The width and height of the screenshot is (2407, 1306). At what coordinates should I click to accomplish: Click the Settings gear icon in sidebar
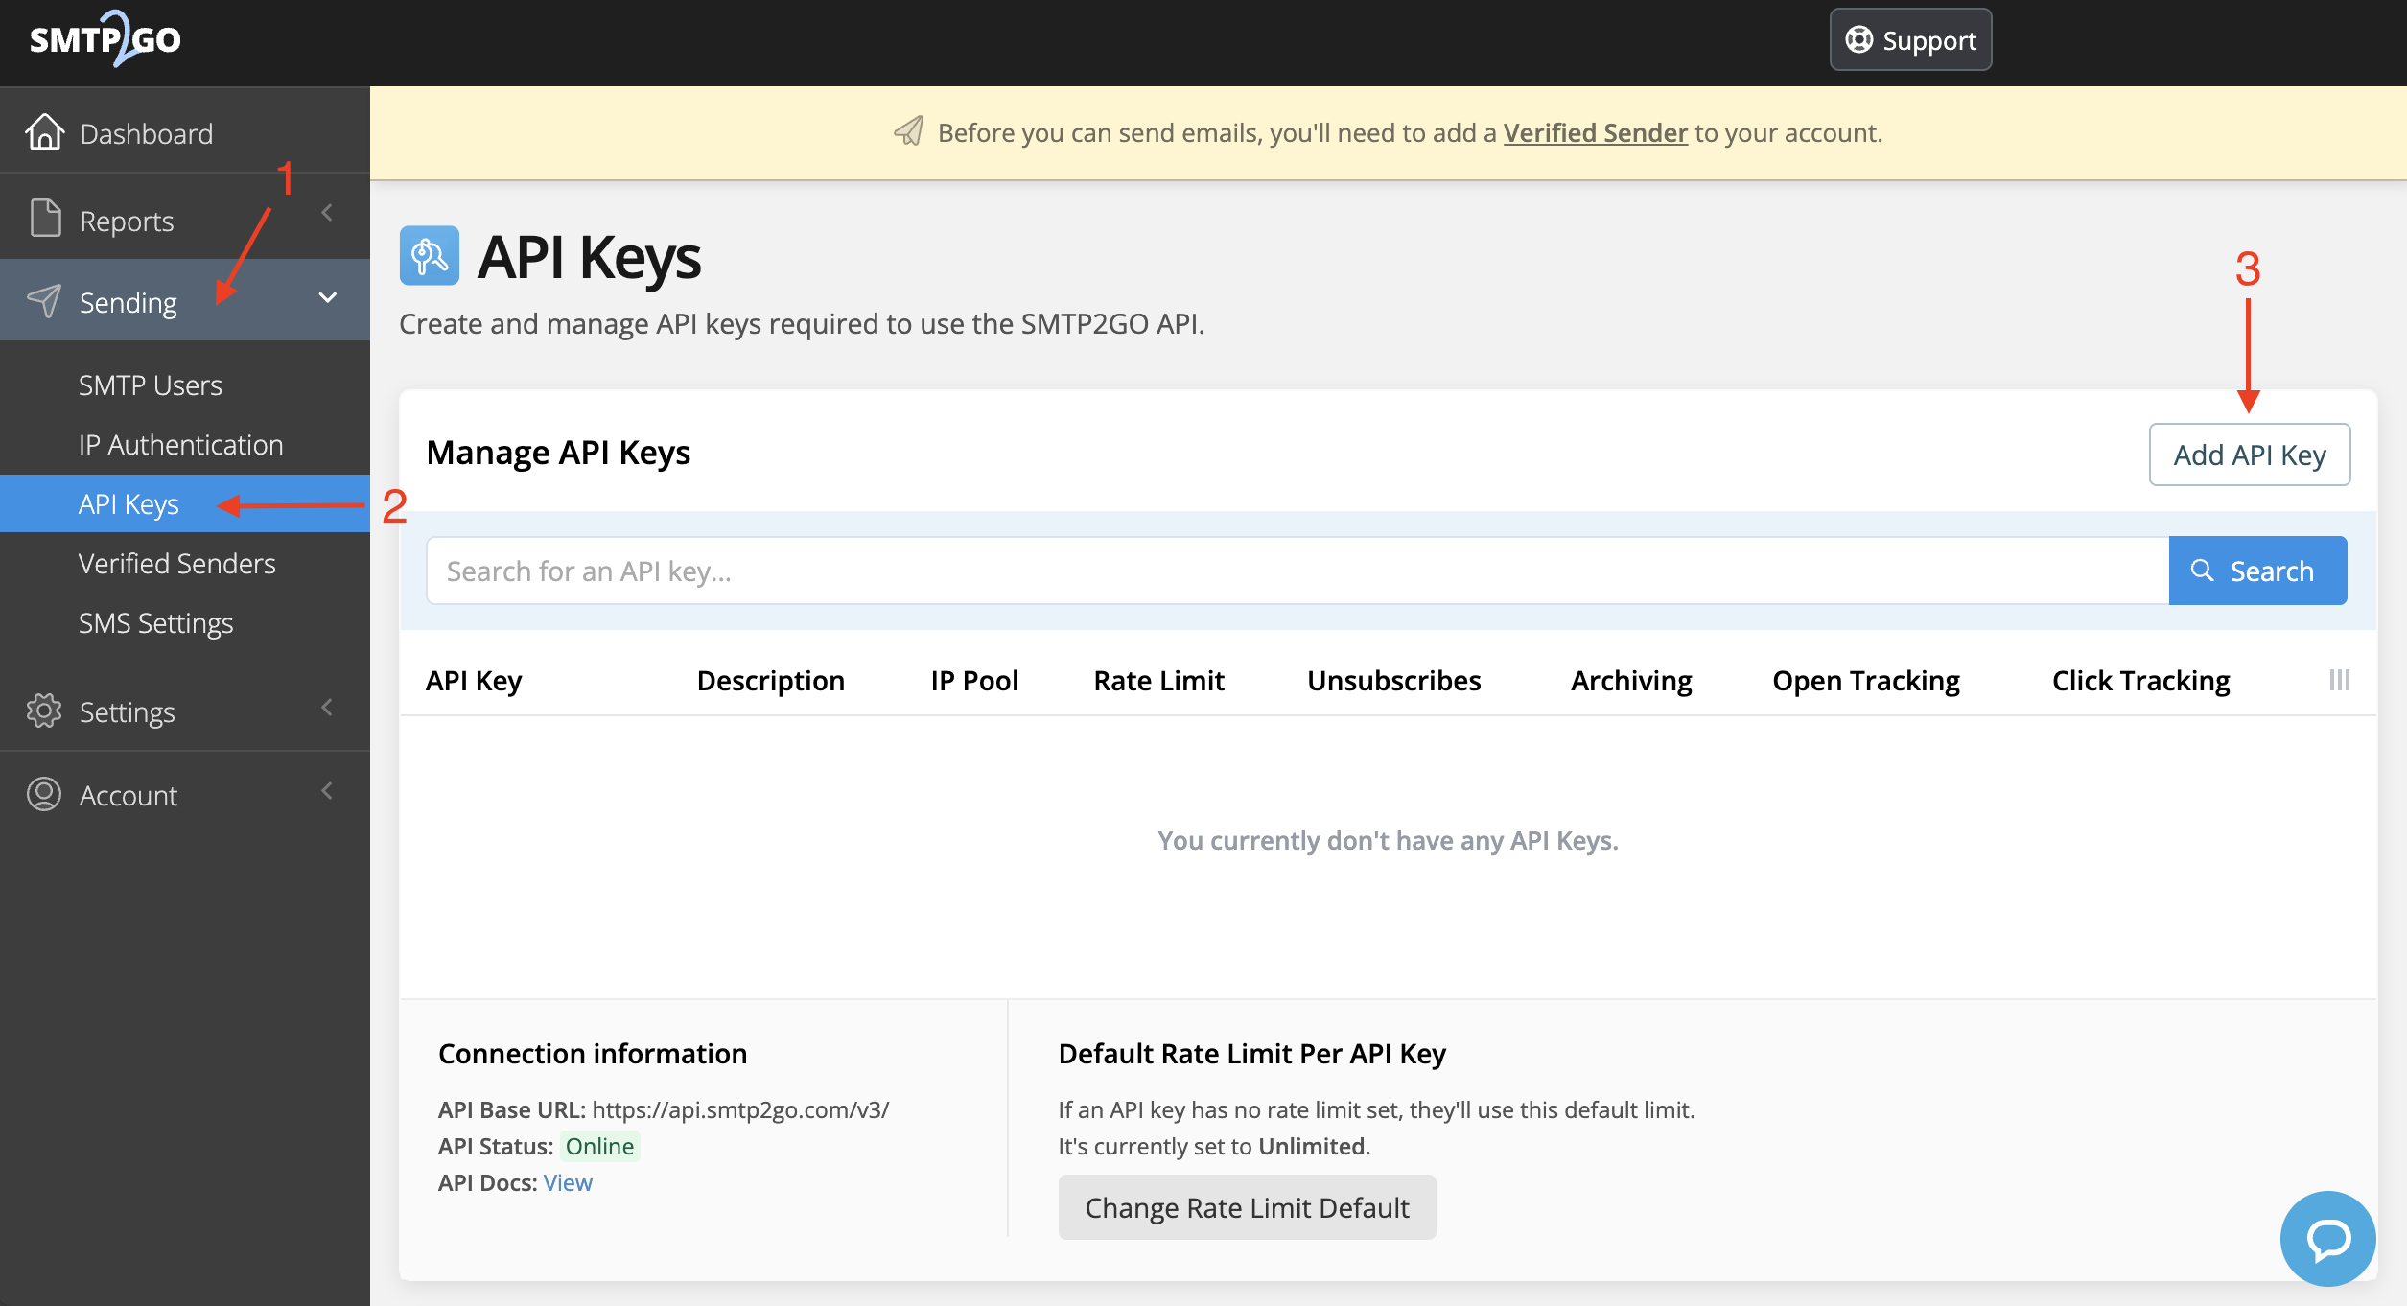pos(44,711)
